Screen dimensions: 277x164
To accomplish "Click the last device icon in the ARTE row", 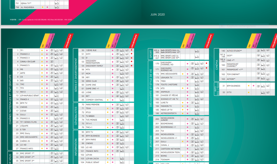I will coord(61,73).
